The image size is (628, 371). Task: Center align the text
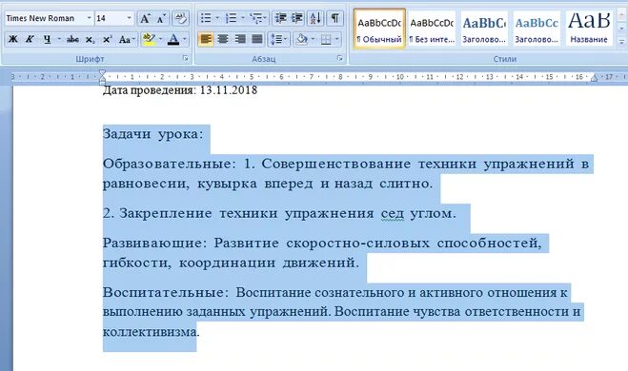[223, 39]
